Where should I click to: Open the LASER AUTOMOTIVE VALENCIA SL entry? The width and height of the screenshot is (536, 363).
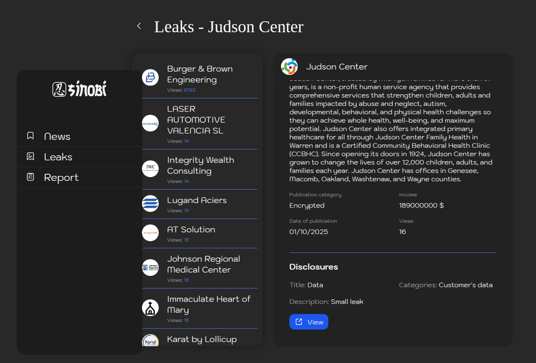point(196,120)
